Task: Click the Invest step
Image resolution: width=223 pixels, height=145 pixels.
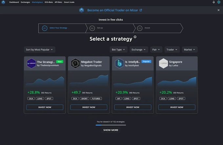Action: (x=147, y=28)
